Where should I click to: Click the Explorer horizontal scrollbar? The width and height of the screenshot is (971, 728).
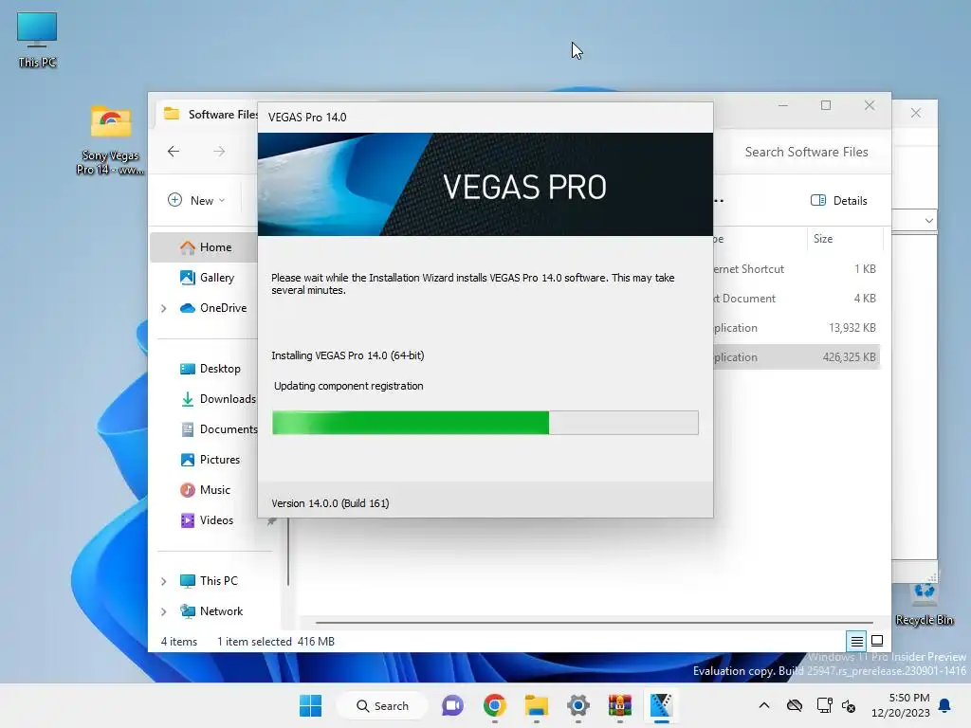click(x=595, y=622)
